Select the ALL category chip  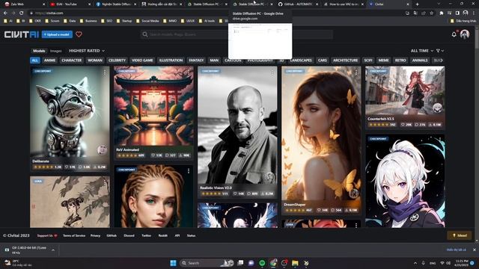tap(35, 61)
